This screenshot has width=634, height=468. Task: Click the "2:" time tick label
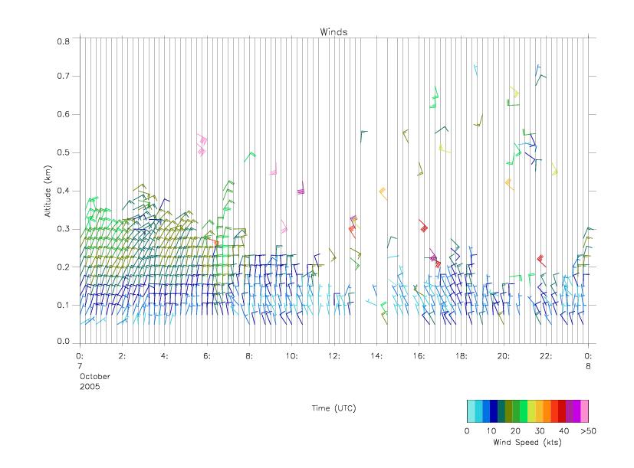coord(122,356)
